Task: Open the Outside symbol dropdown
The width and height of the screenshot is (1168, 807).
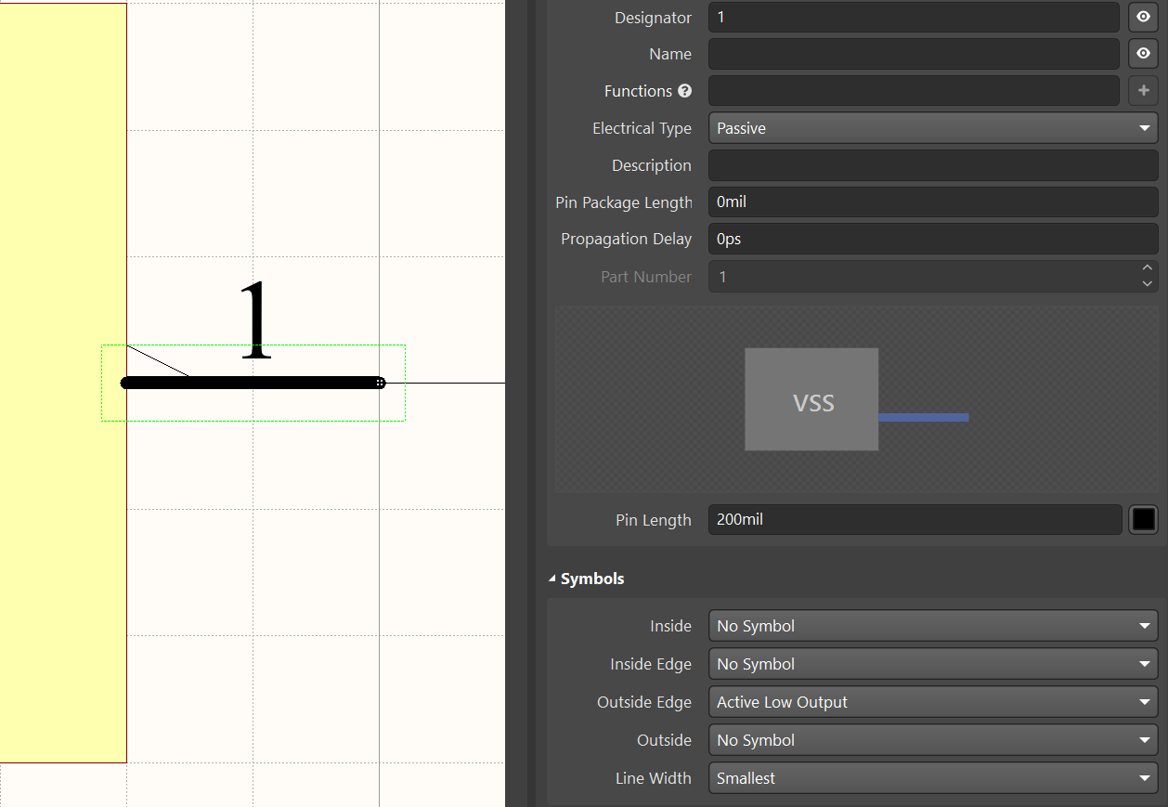Action: point(931,739)
